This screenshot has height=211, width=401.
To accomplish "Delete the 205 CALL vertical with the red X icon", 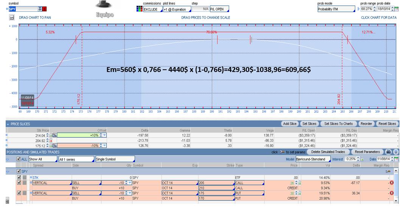I will (391, 183).
